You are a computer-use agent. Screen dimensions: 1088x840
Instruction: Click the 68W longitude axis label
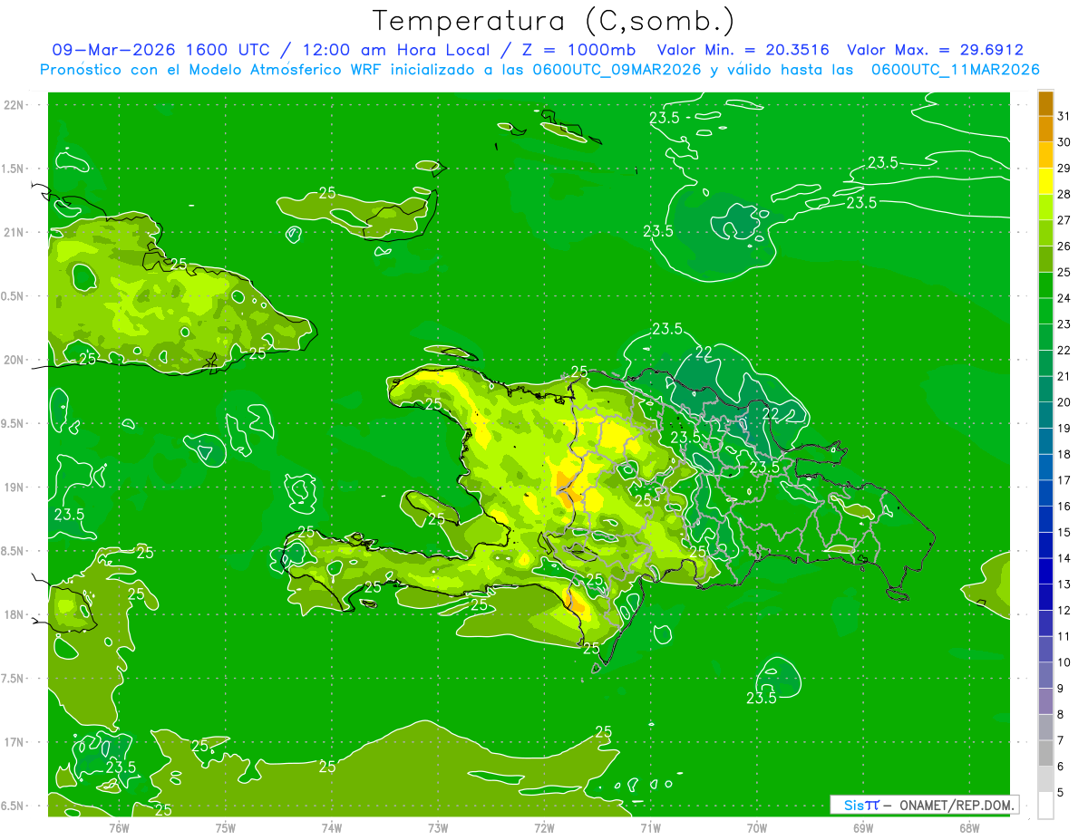[969, 827]
